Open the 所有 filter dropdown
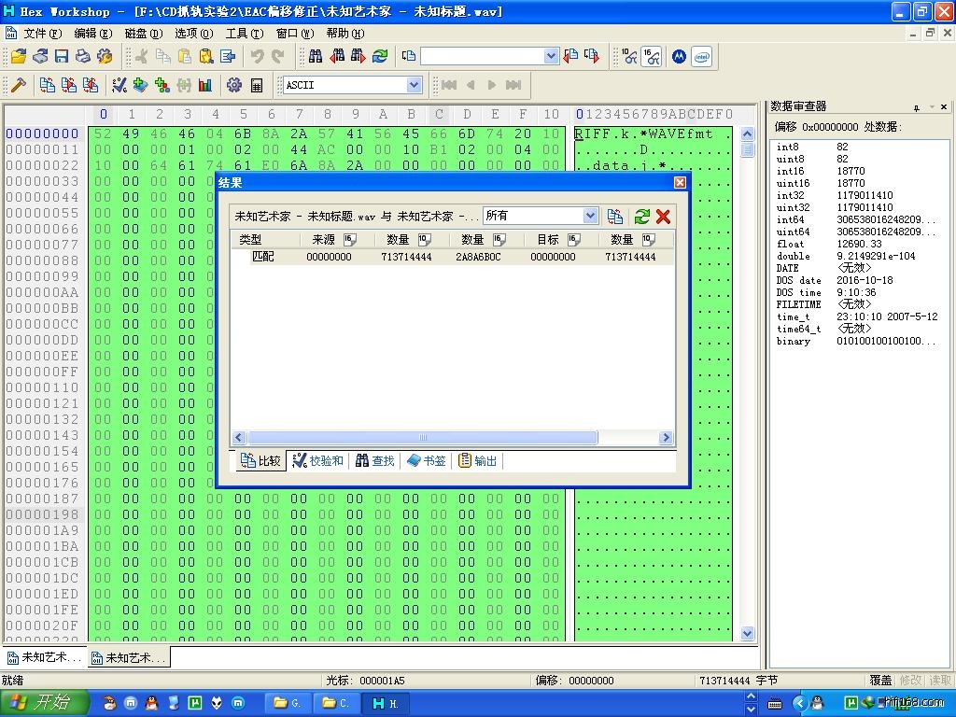This screenshot has height=717, width=956. click(x=590, y=216)
